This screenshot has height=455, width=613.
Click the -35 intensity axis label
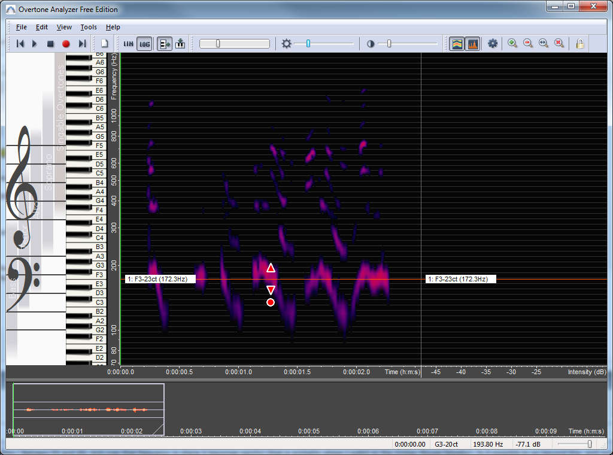pos(486,372)
